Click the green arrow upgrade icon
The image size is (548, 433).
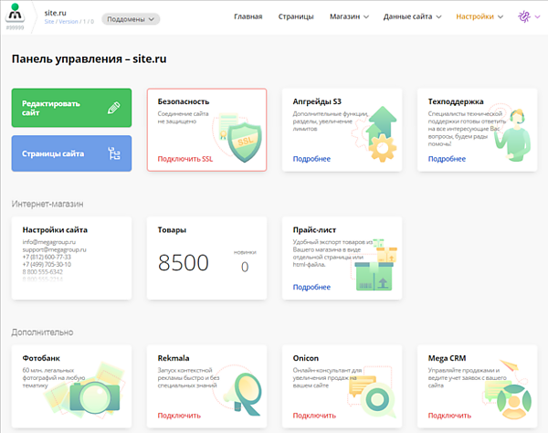click(378, 137)
